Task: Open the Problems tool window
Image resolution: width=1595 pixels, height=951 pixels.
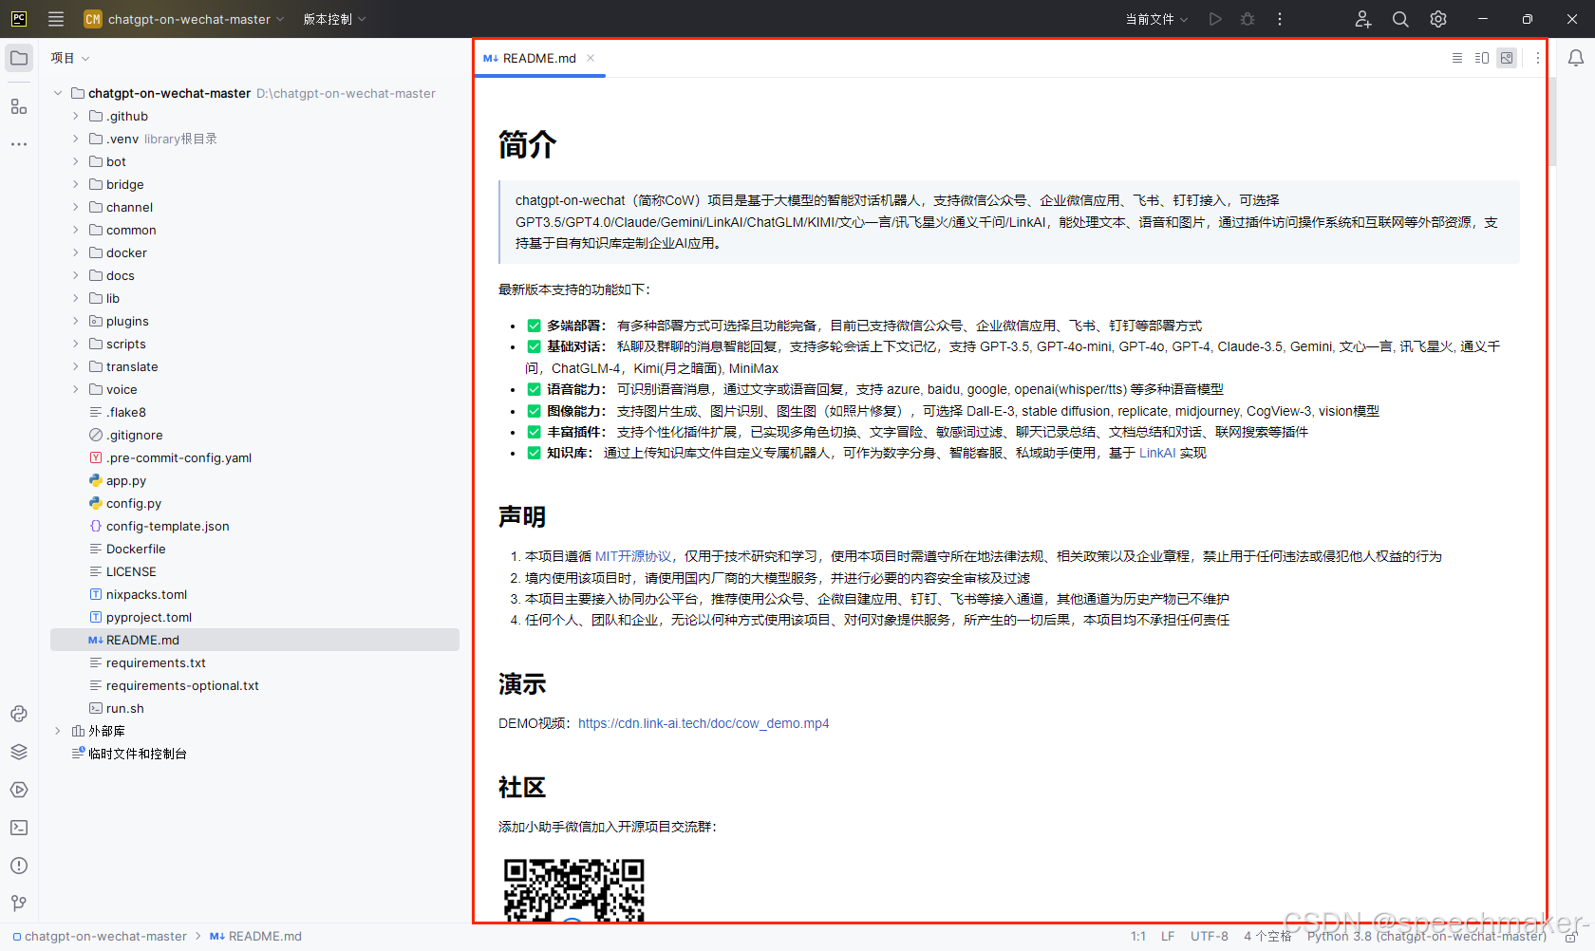Action: 19,866
